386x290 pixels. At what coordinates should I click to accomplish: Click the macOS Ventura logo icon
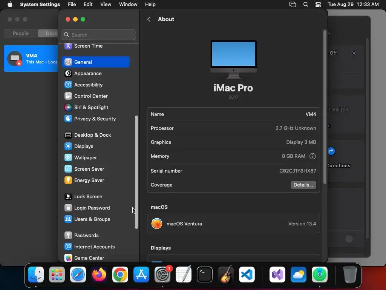[157, 224]
